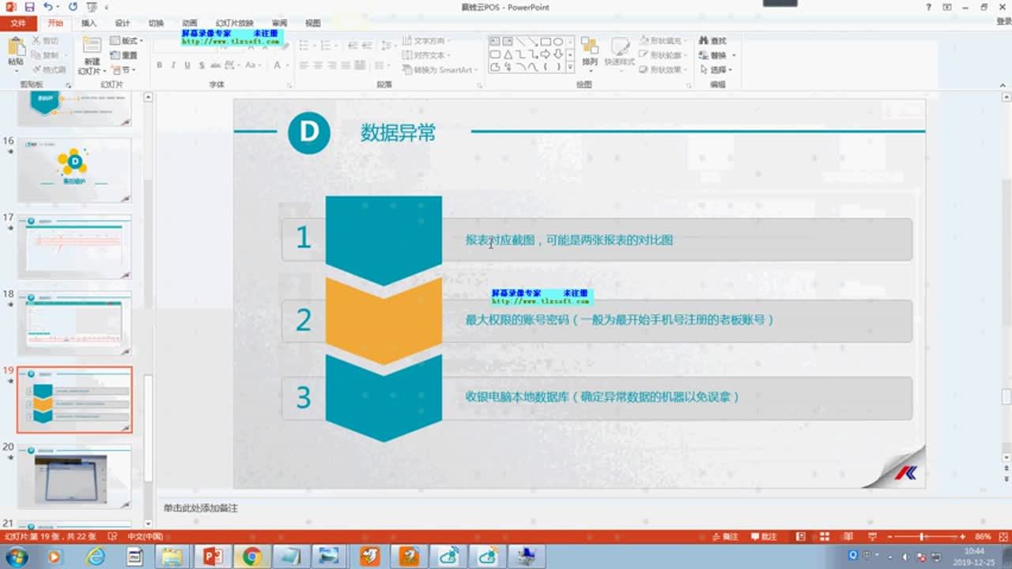Click the Undo arrow icon
Screen dimensions: 1012x569
(48, 7)
